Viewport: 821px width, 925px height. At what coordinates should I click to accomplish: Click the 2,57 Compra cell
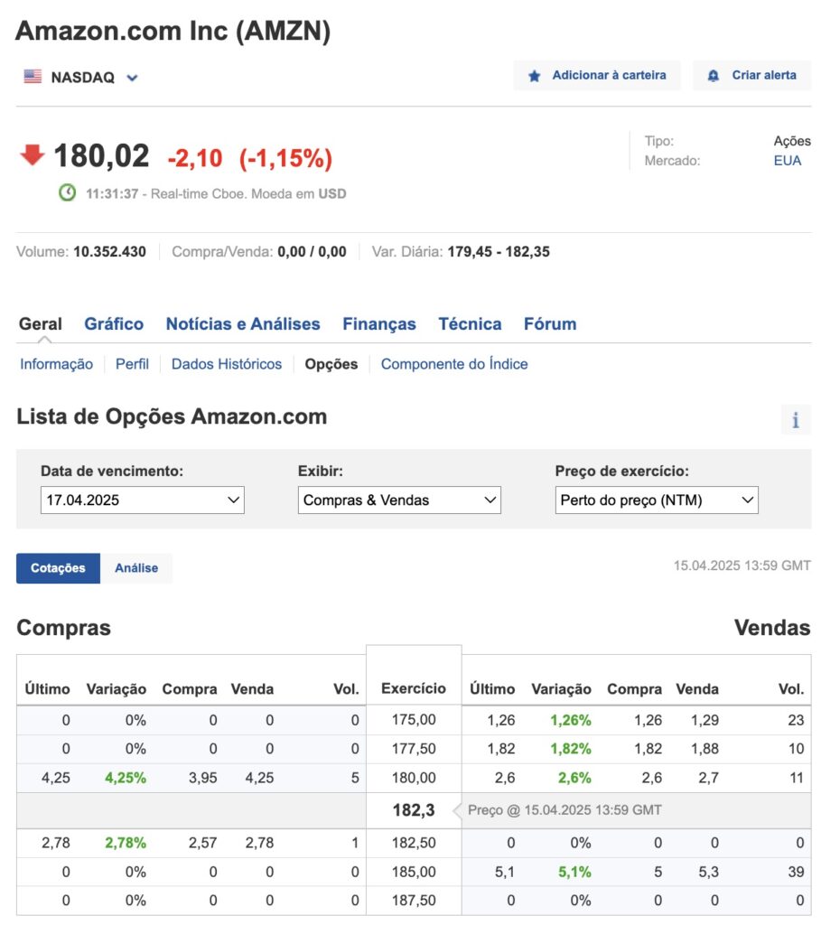[203, 843]
